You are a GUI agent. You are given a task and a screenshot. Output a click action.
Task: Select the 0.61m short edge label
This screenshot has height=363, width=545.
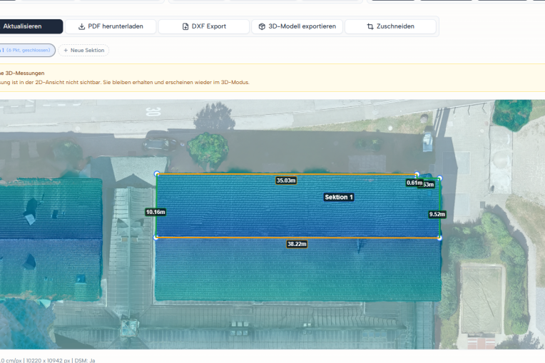(x=414, y=183)
